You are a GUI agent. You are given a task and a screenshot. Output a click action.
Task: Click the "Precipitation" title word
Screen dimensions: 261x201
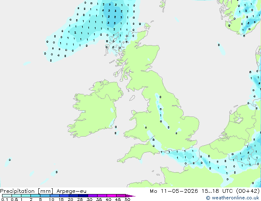(17, 191)
